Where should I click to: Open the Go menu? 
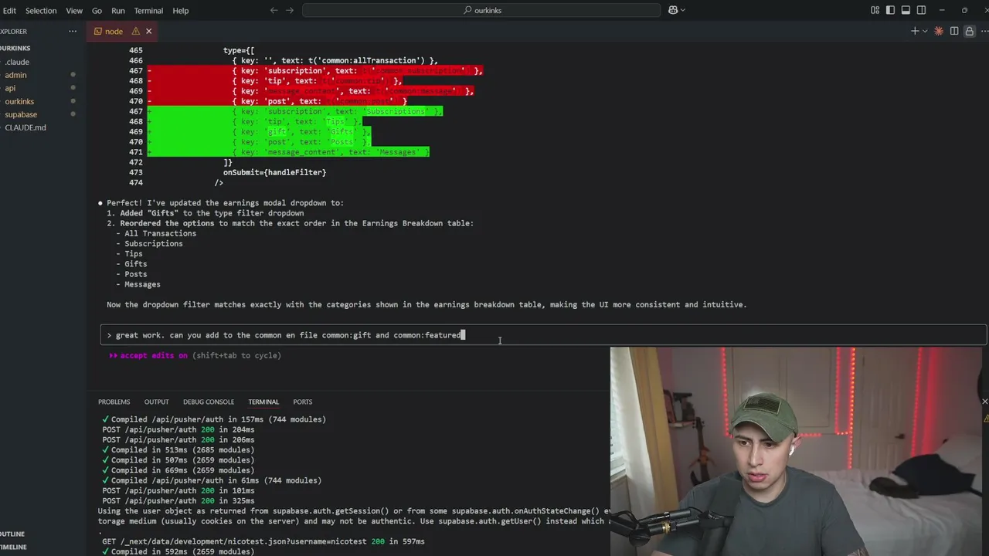(97, 11)
